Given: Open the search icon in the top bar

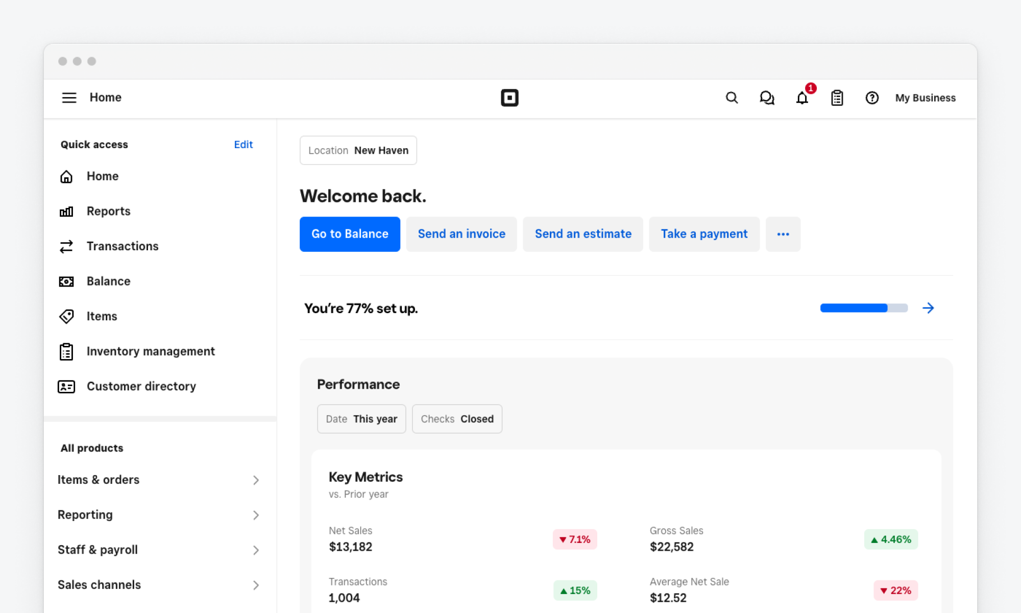Looking at the screenshot, I should click(732, 98).
